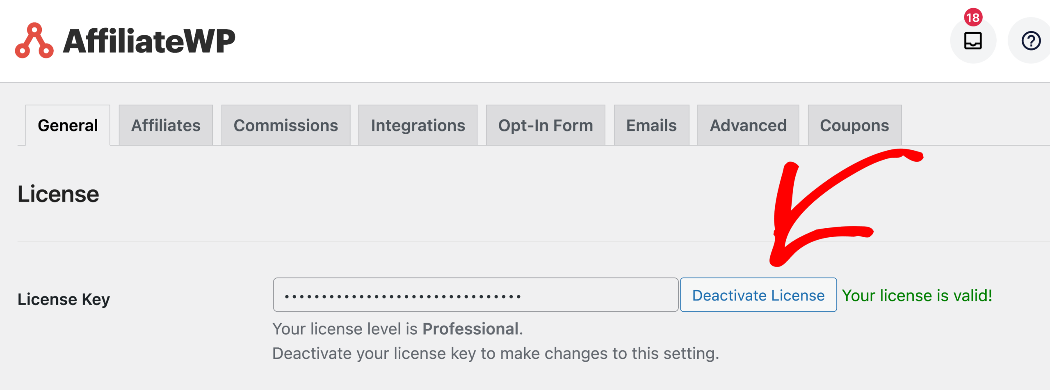Click the Deactivate License button
This screenshot has width=1050, height=390.
(x=758, y=295)
